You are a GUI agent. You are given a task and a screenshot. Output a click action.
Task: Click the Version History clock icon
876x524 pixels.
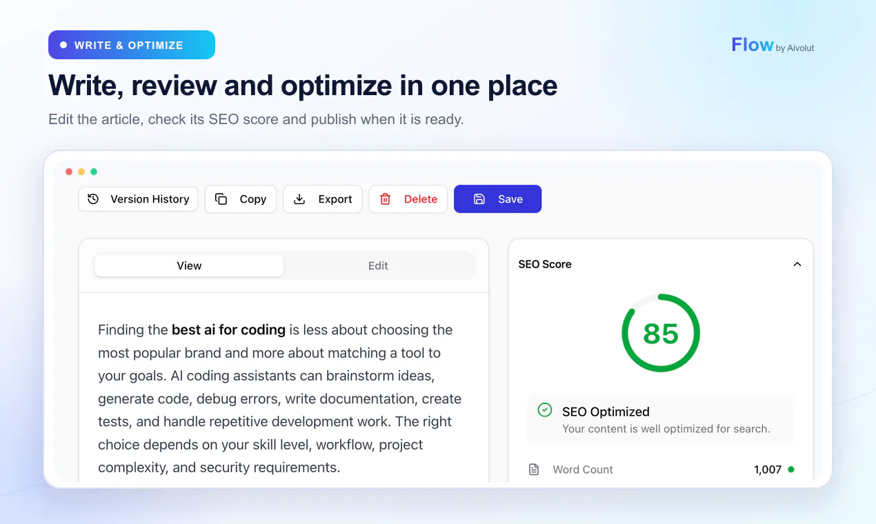pyautogui.click(x=93, y=199)
